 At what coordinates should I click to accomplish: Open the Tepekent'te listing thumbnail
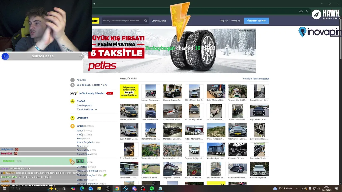click(238, 91)
